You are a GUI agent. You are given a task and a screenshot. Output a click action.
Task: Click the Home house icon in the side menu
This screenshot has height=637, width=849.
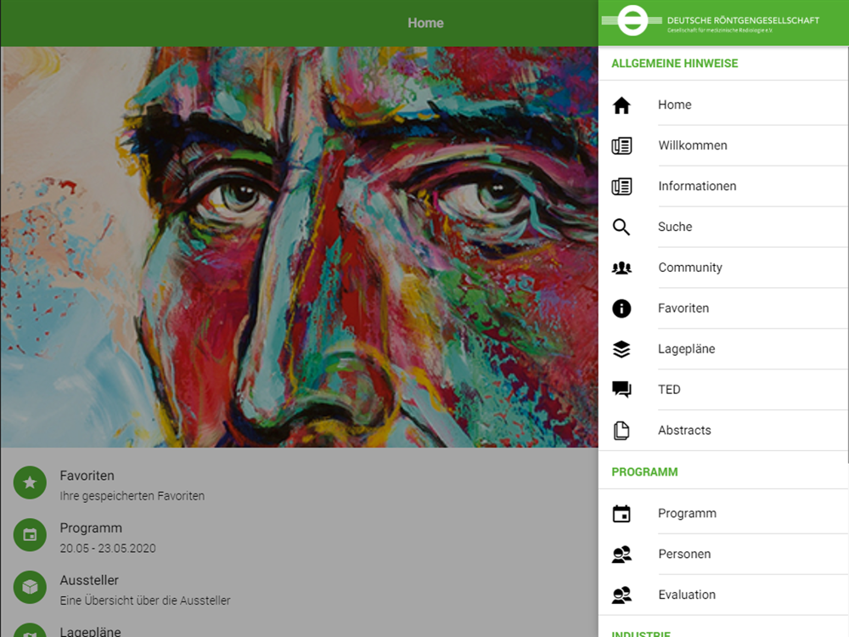(x=621, y=105)
